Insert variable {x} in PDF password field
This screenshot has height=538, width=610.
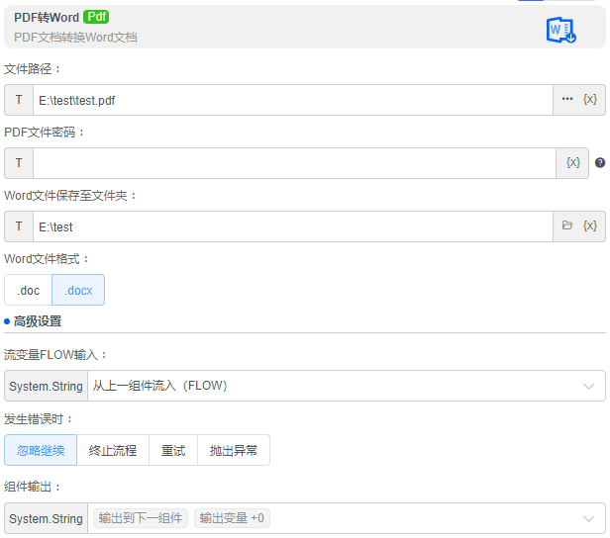click(x=572, y=163)
